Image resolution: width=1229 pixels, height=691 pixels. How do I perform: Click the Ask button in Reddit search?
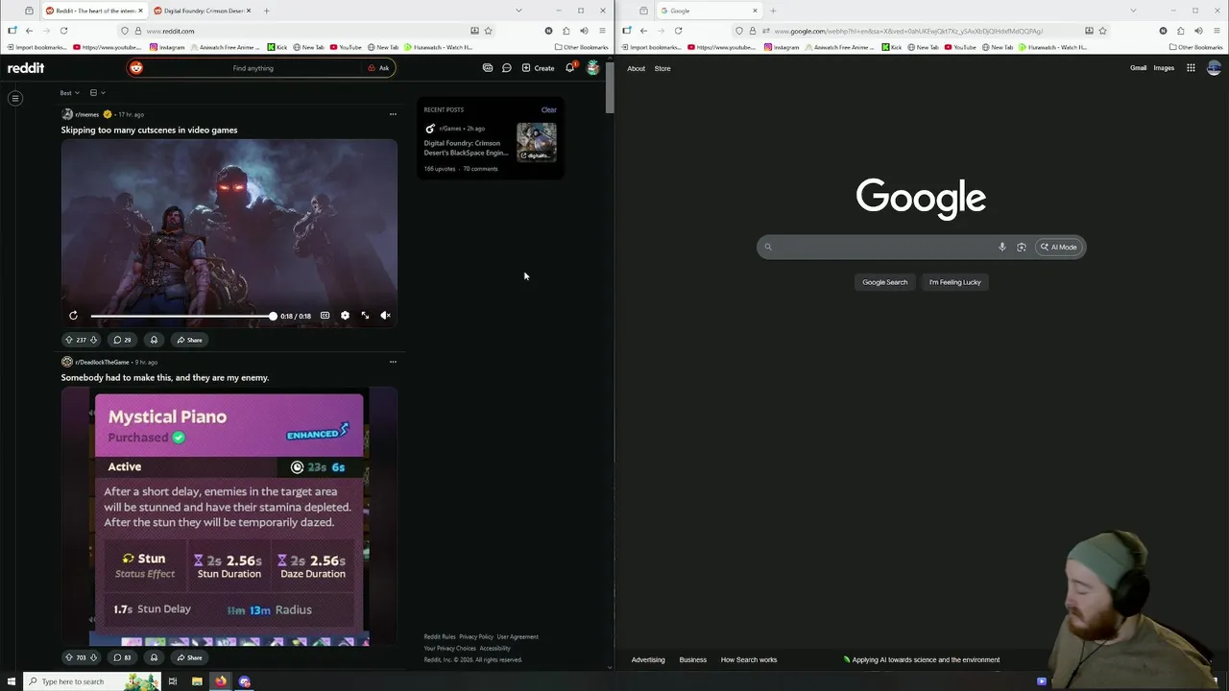[x=379, y=68]
